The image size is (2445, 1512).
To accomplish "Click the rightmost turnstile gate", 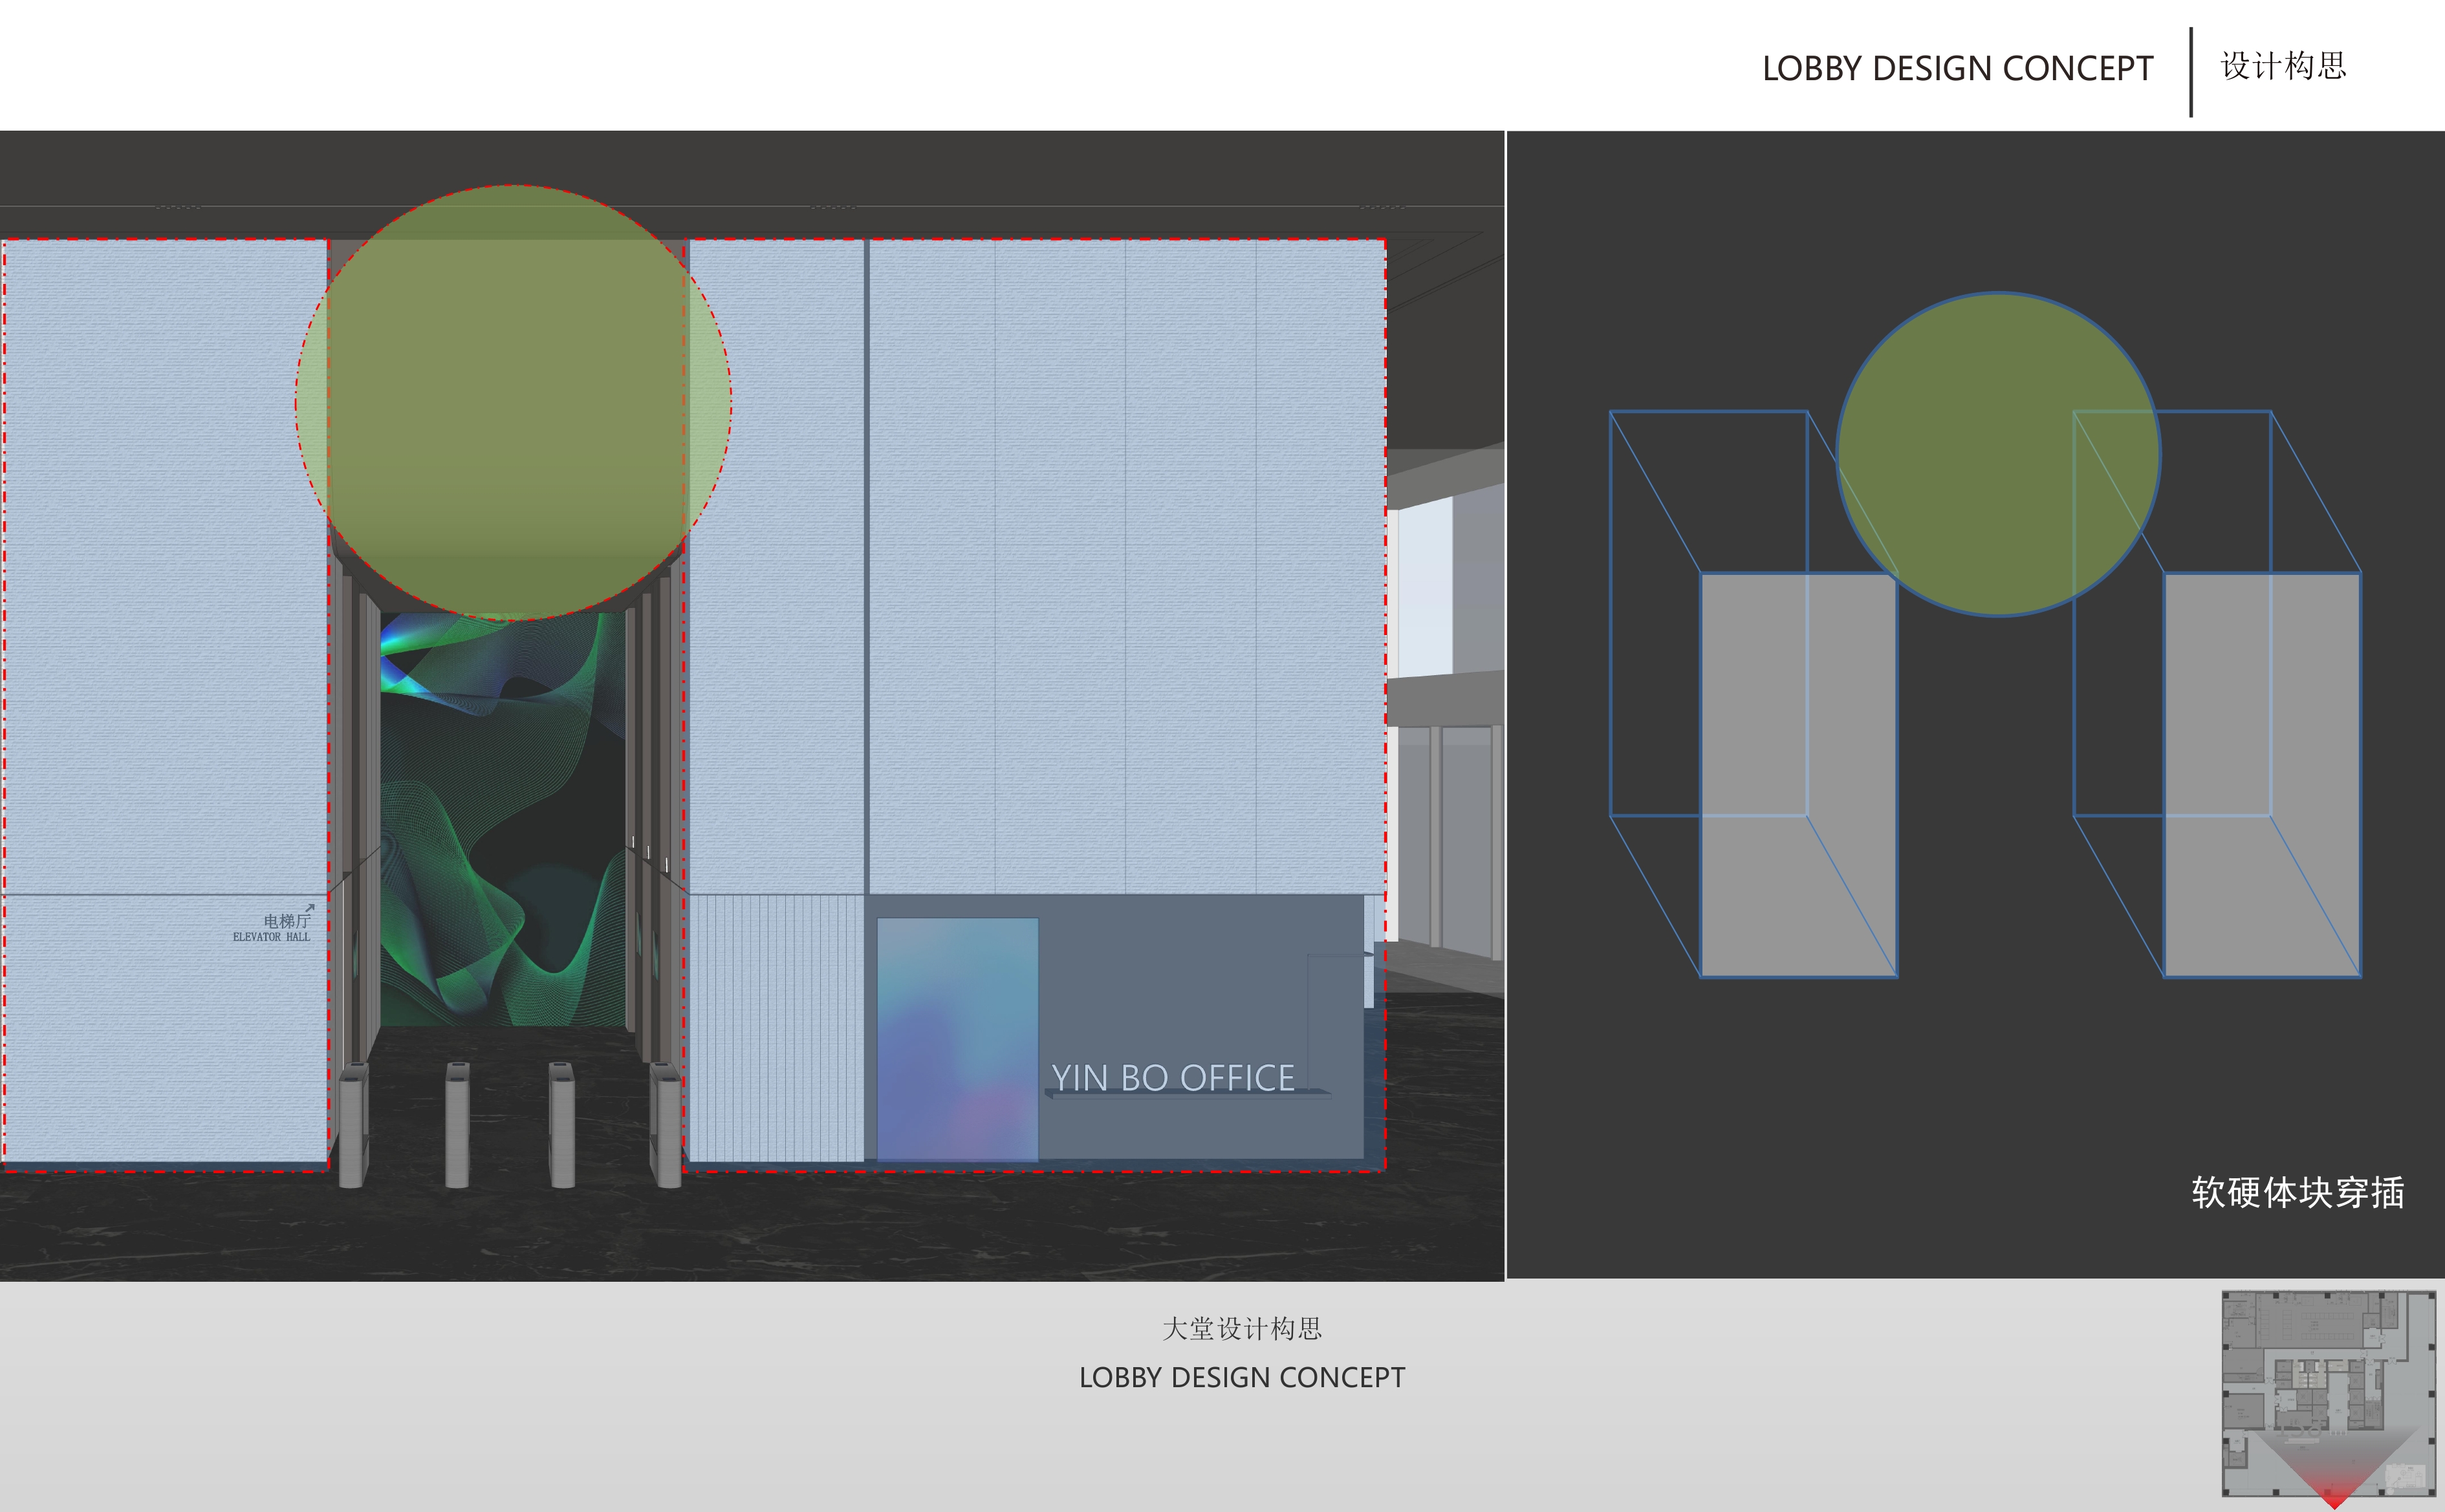I will point(665,1125).
